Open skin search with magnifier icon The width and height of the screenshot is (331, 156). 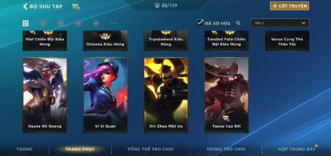click(x=238, y=23)
